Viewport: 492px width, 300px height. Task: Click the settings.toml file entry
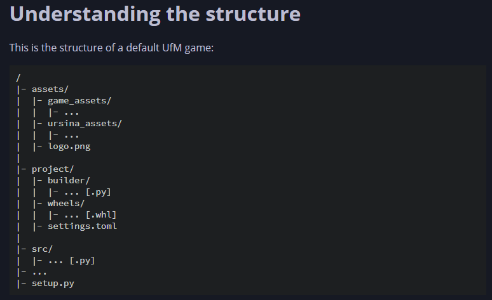[x=82, y=226]
